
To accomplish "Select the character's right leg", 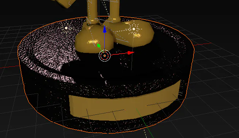I will tap(114, 10).
